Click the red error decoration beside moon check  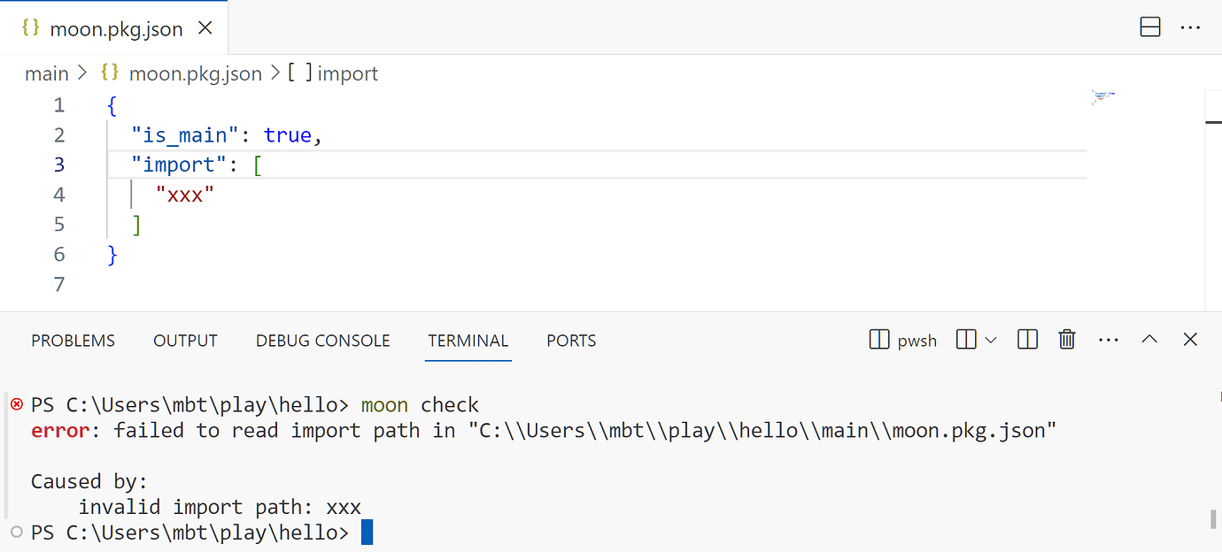click(x=16, y=405)
